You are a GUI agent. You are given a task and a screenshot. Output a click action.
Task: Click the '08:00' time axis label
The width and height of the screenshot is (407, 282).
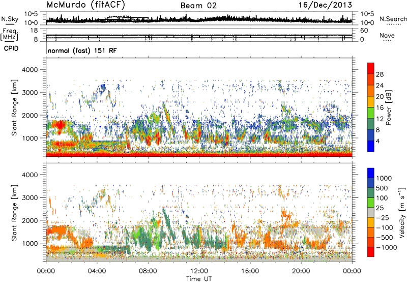[148, 271]
